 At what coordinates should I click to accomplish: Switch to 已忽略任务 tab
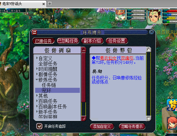68,41
